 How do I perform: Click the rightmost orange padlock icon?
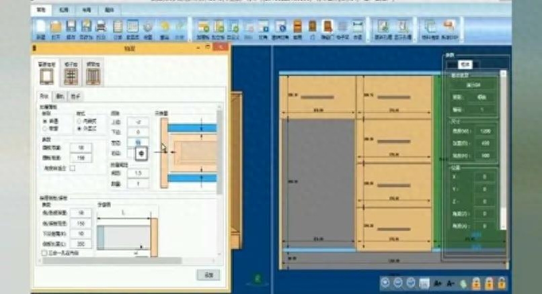(503, 283)
